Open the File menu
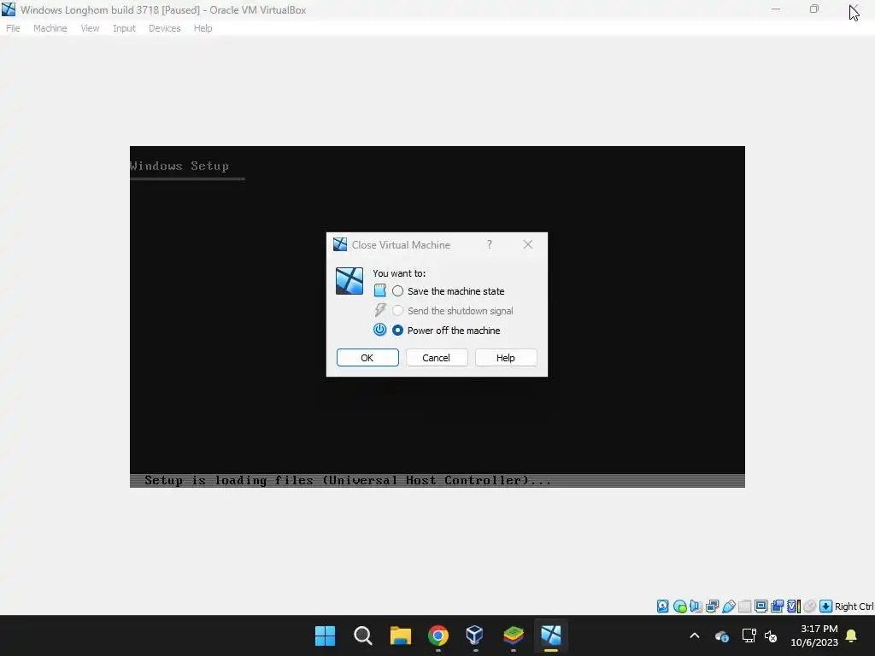This screenshot has width=875, height=656. click(x=13, y=28)
